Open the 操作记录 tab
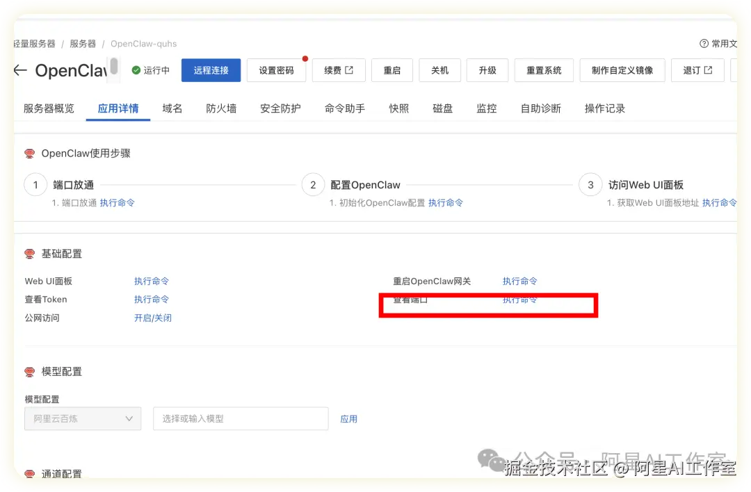Screen dimensions: 751x492 [x=605, y=108]
